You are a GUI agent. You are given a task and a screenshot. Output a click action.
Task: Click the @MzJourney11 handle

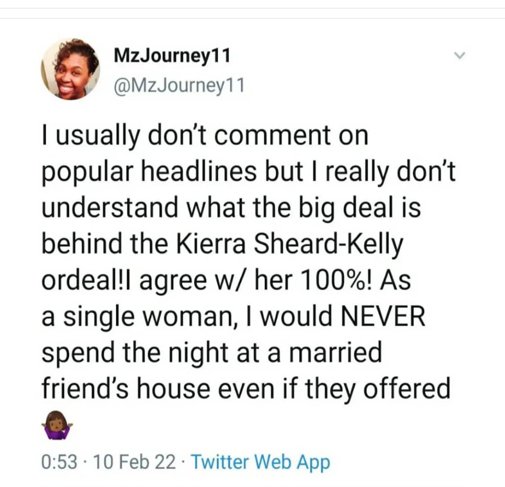pos(179,85)
